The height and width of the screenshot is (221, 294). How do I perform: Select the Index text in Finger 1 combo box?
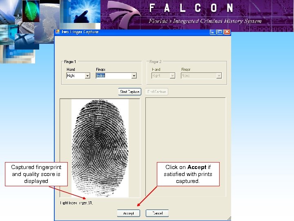click(101, 76)
